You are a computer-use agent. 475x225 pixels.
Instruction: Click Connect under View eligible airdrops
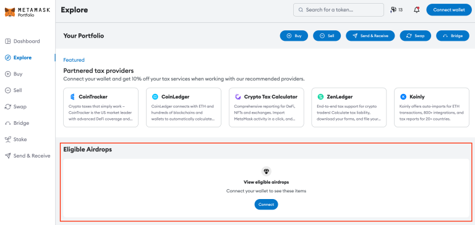pyautogui.click(x=267, y=205)
